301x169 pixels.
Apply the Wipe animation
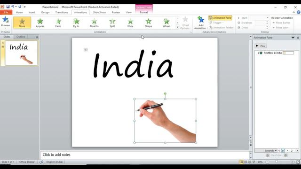coord(130,23)
